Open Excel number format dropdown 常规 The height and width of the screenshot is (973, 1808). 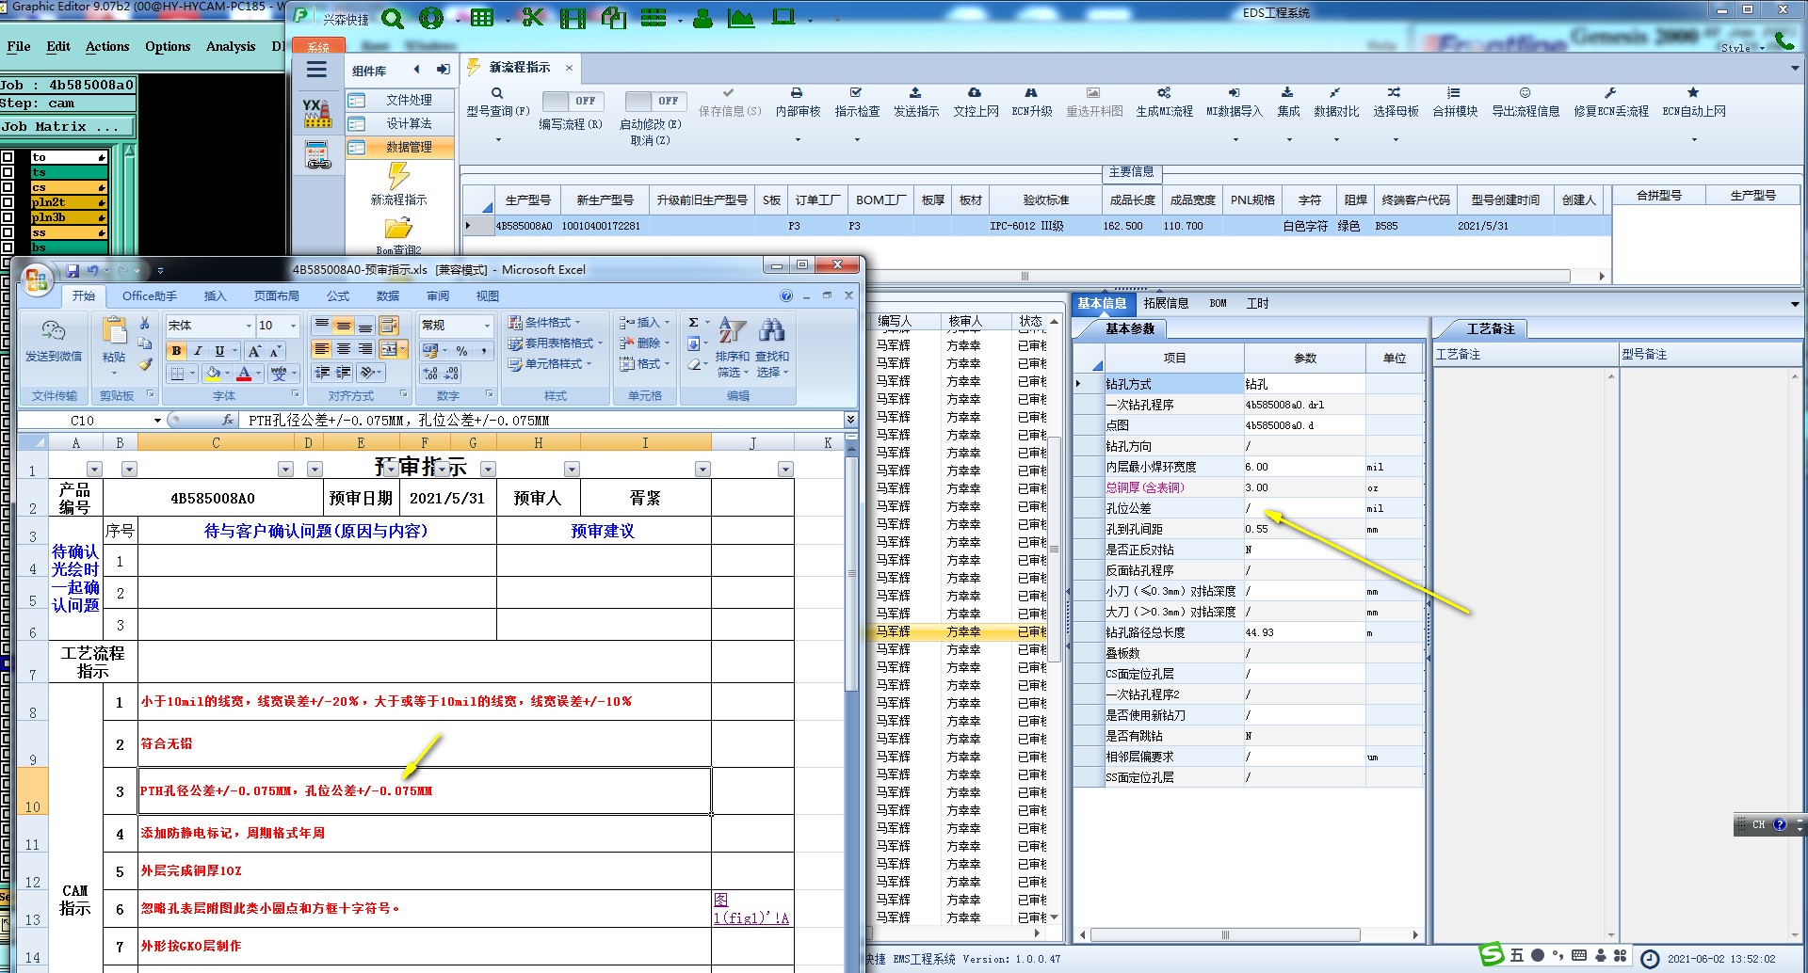click(x=487, y=326)
